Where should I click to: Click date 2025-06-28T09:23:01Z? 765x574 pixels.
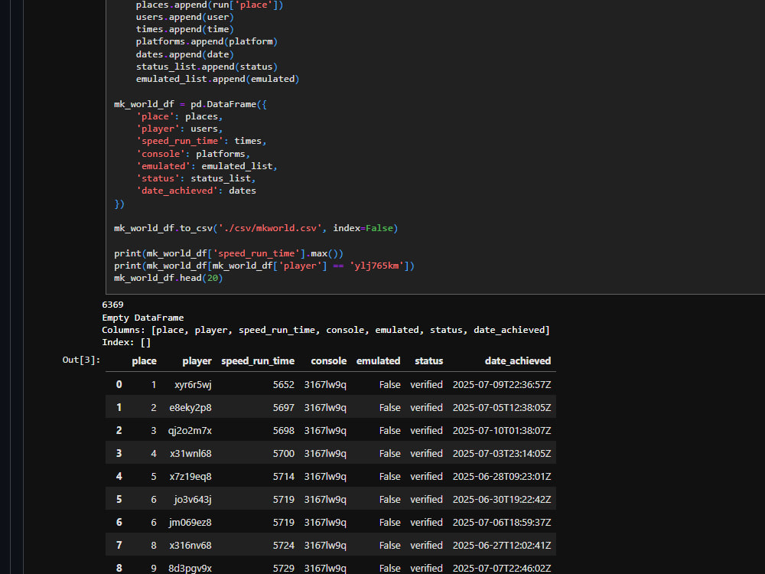coord(502,476)
